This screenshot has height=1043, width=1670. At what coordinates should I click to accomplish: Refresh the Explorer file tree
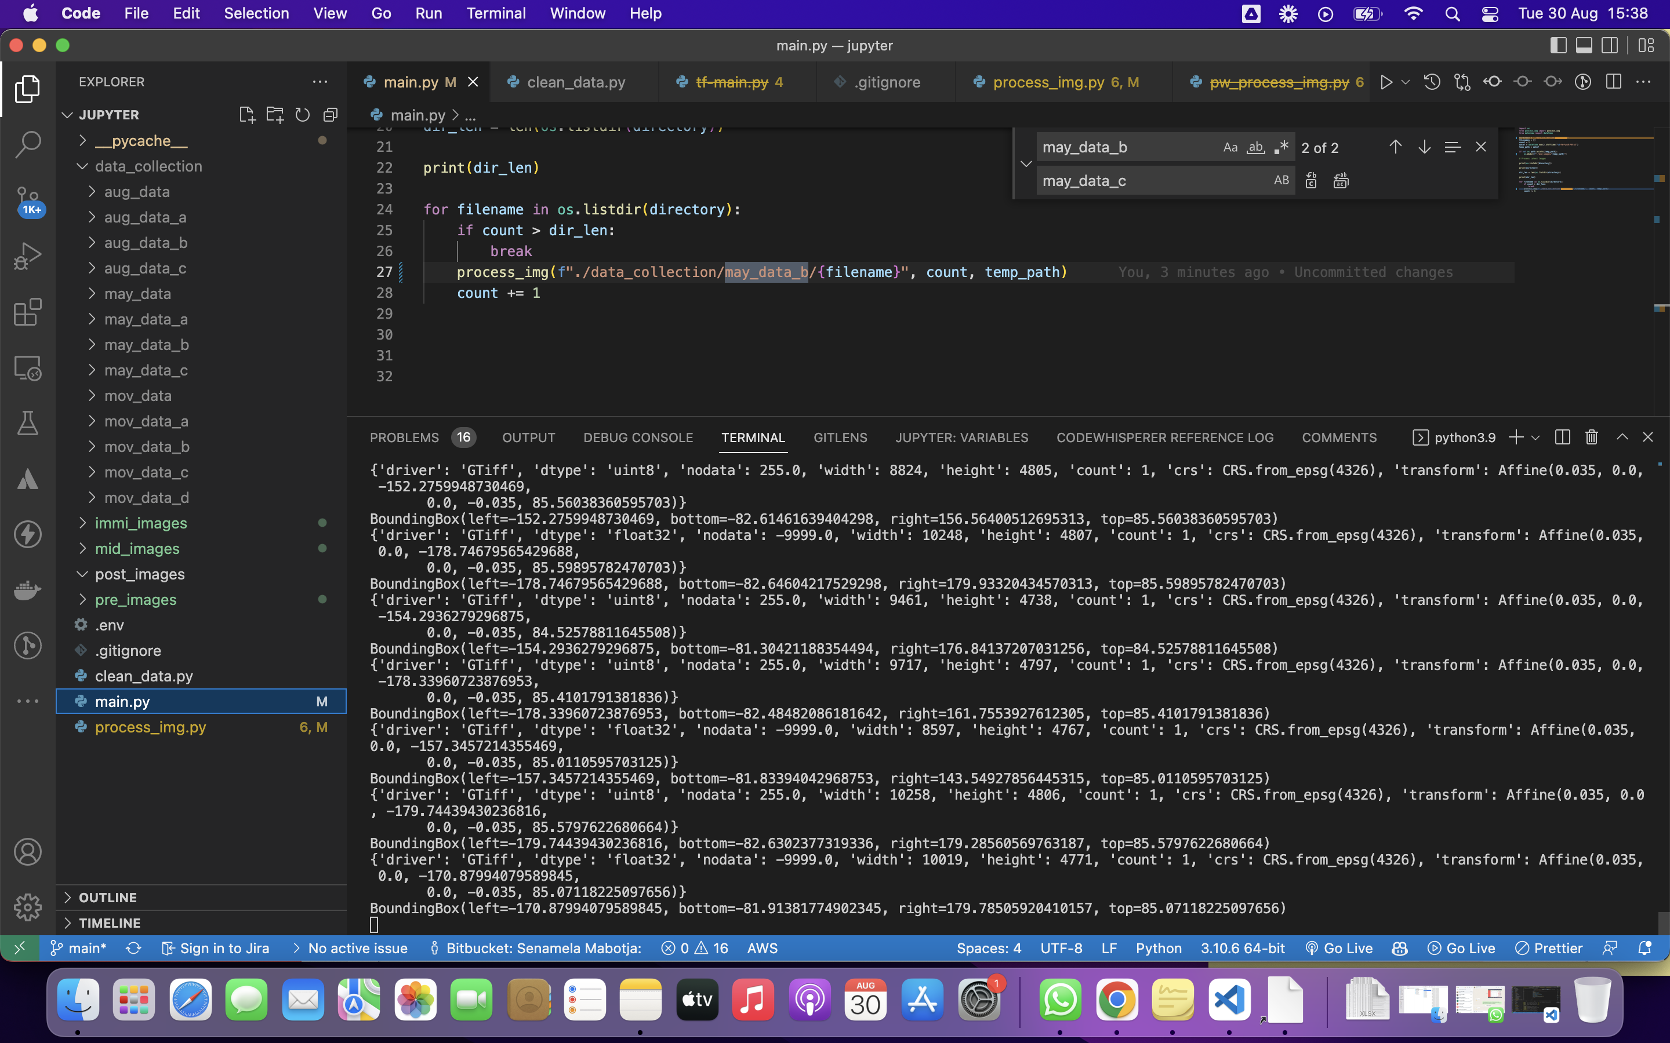click(302, 115)
